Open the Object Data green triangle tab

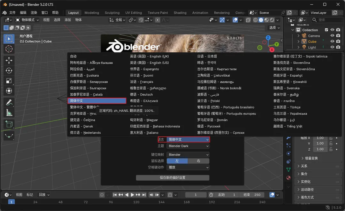tap(288, 170)
